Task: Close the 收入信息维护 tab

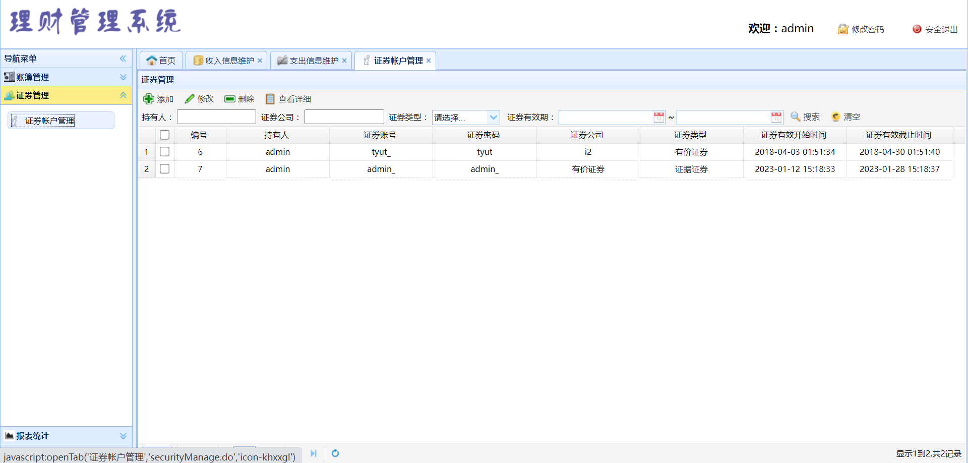Action: tap(260, 61)
